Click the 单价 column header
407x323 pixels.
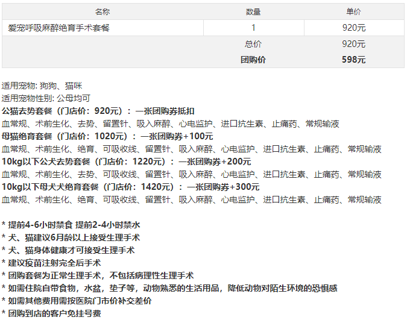[x=354, y=11]
